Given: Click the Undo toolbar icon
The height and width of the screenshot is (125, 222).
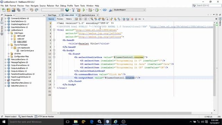Looking at the screenshot, I should [x=32, y=10].
